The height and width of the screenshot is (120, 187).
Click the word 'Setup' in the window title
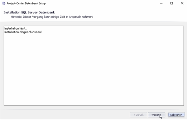click(42, 3)
